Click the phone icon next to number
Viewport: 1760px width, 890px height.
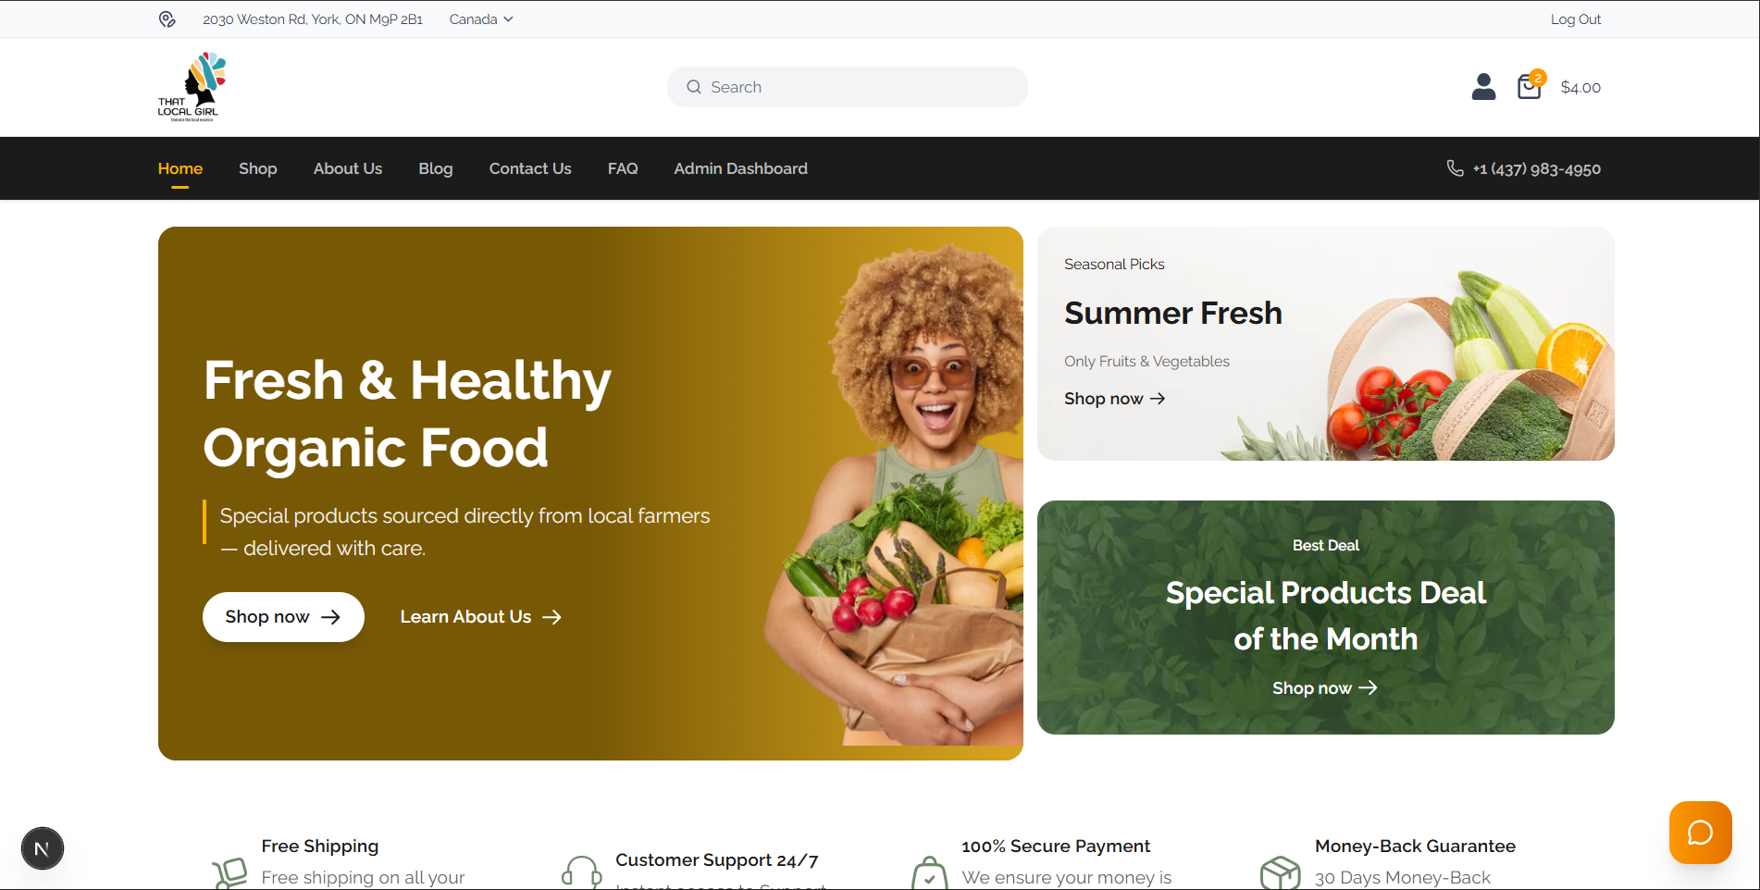click(1455, 168)
